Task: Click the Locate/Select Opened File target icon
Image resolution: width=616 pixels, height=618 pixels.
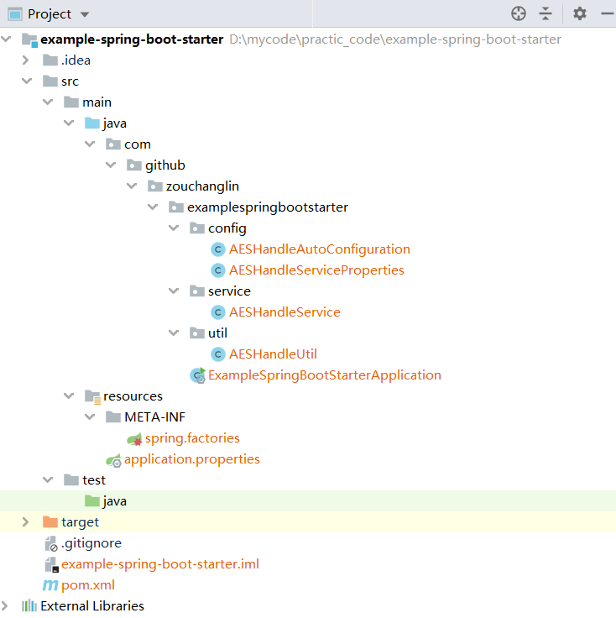Action: click(x=519, y=13)
